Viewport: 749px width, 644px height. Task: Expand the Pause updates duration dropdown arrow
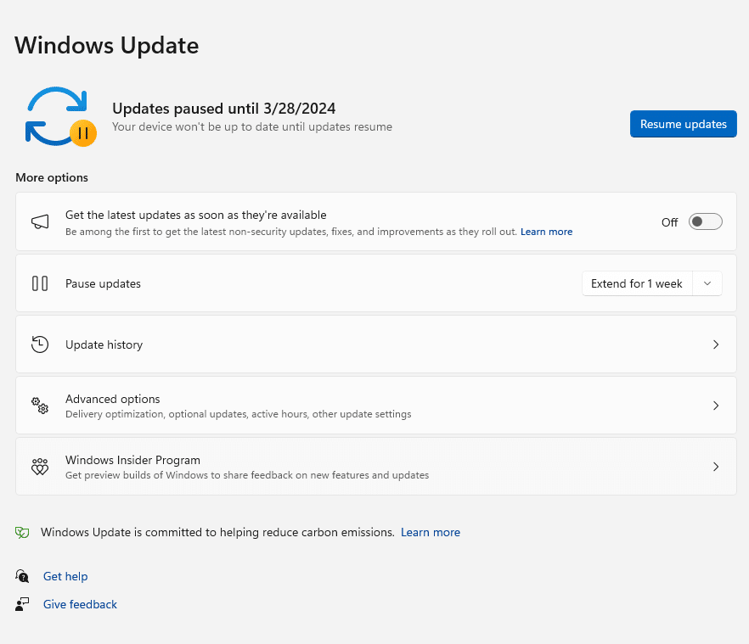707,283
